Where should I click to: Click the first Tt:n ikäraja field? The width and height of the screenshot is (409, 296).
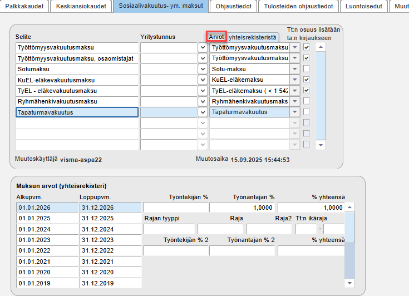[306, 229]
